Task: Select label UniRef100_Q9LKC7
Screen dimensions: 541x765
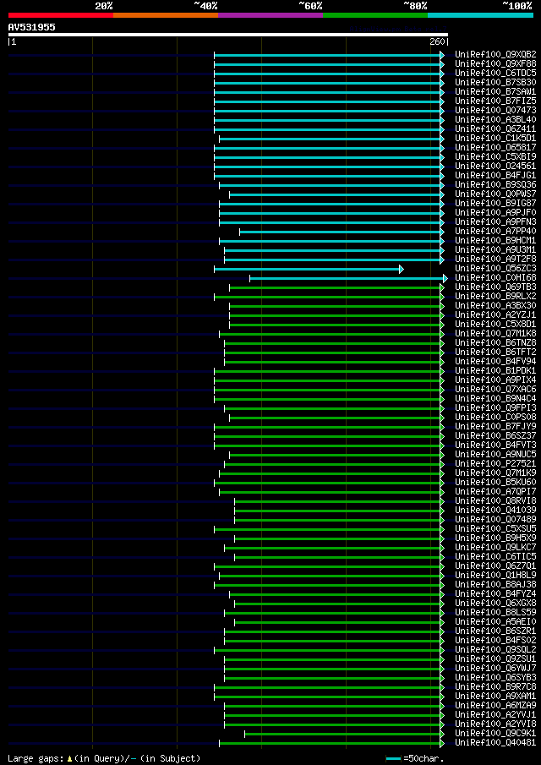Action: 495,548
